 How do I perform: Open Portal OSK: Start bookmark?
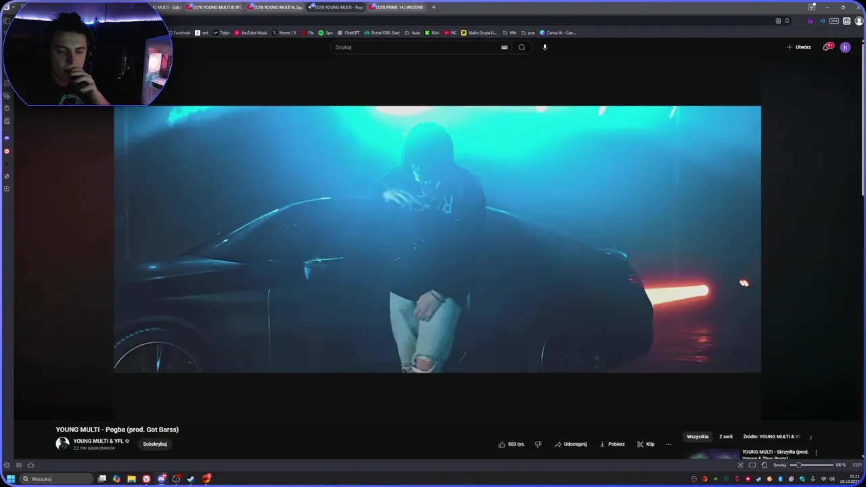coord(382,32)
